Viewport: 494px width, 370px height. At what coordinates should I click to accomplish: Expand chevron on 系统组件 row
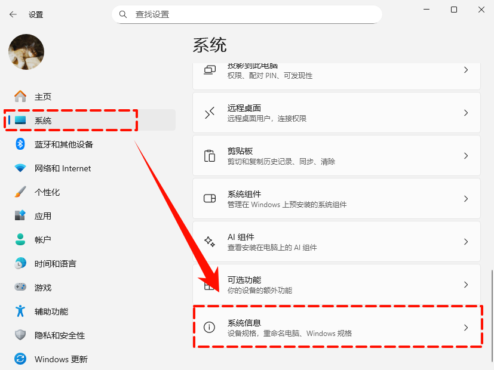[466, 199]
